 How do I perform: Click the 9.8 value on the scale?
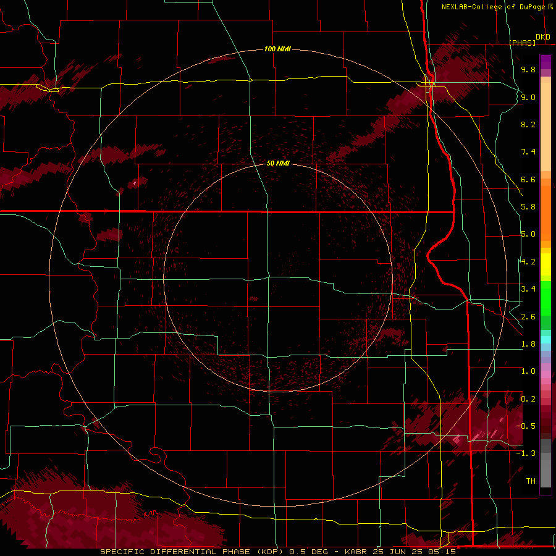tap(528, 69)
